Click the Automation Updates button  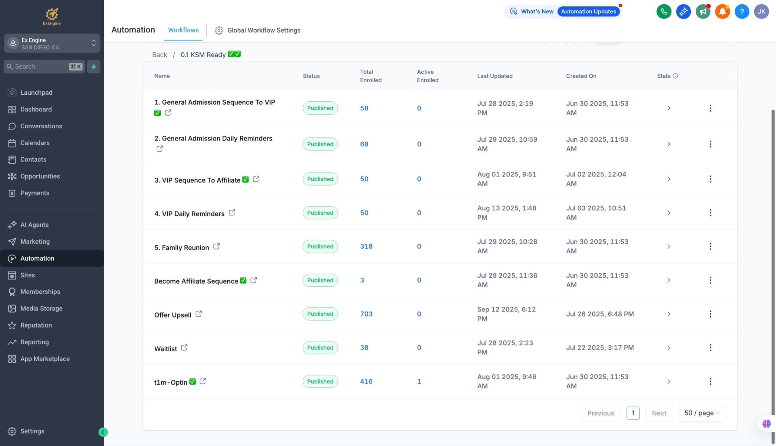(x=588, y=12)
